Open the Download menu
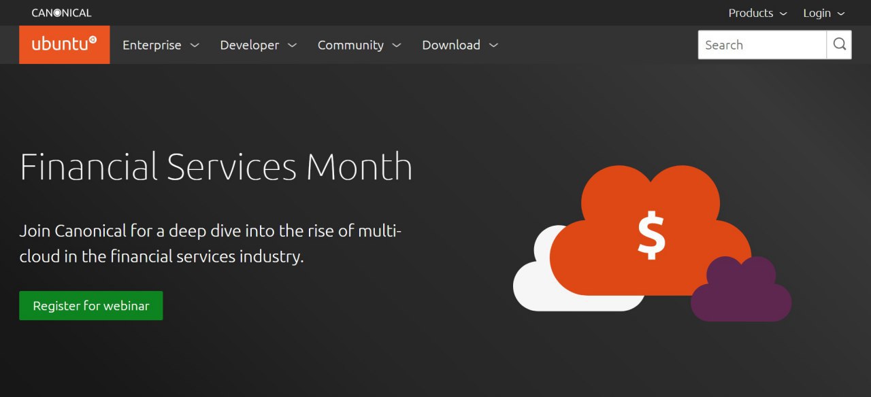 [460, 45]
